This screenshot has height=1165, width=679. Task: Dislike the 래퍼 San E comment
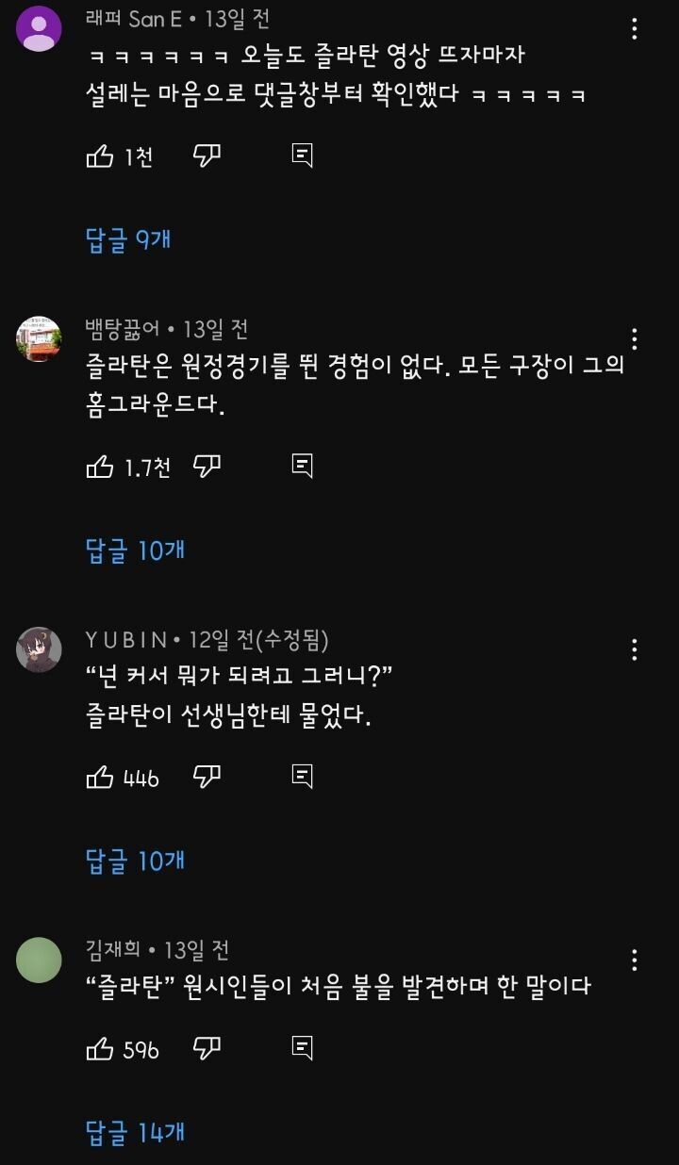(x=207, y=156)
